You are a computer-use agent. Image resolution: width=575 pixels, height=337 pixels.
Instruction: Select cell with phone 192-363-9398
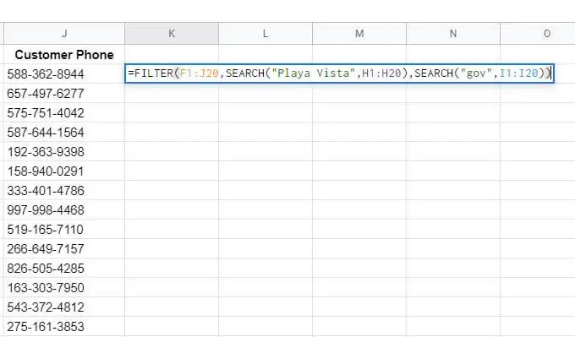click(x=64, y=152)
